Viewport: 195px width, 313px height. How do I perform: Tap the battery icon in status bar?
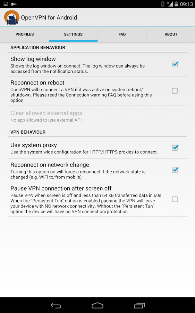[x=176, y=4]
